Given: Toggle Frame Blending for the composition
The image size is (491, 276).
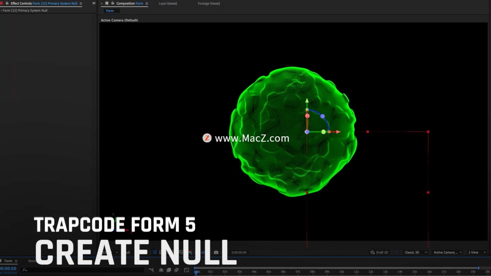Looking at the screenshot, I should click(169, 270).
